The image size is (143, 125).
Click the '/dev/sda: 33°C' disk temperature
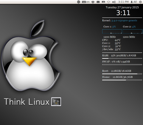pos(111,49)
